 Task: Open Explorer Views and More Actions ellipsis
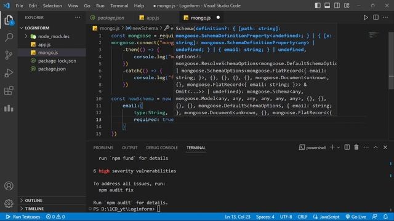[x=78, y=17]
